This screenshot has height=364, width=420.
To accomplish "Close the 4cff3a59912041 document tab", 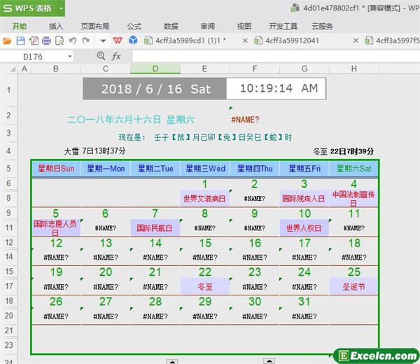I will coord(356,41).
